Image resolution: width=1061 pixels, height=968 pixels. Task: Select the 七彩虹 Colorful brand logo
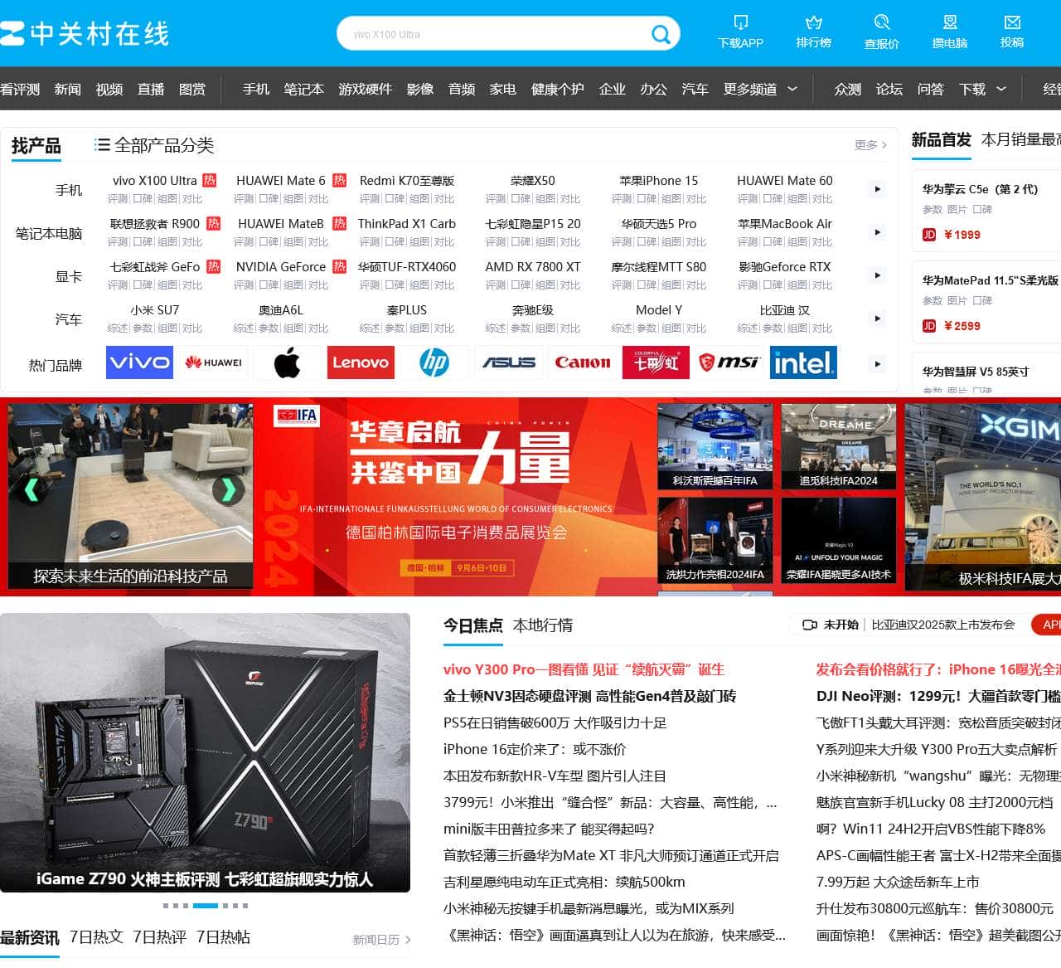(656, 362)
